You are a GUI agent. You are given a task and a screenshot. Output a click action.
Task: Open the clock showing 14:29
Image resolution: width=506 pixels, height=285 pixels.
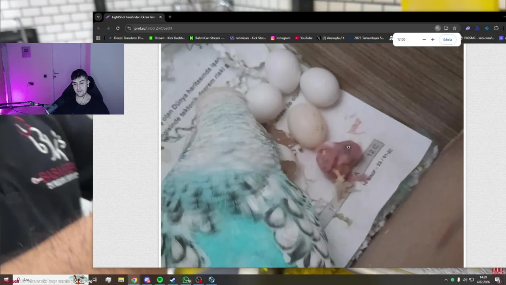(x=483, y=279)
